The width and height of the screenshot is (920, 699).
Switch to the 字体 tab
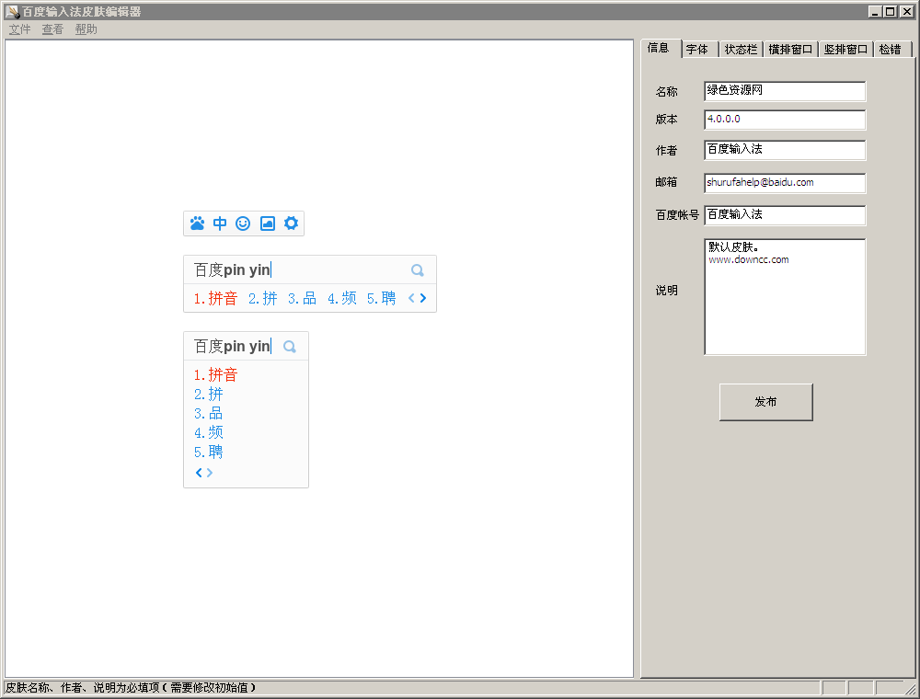point(697,49)
